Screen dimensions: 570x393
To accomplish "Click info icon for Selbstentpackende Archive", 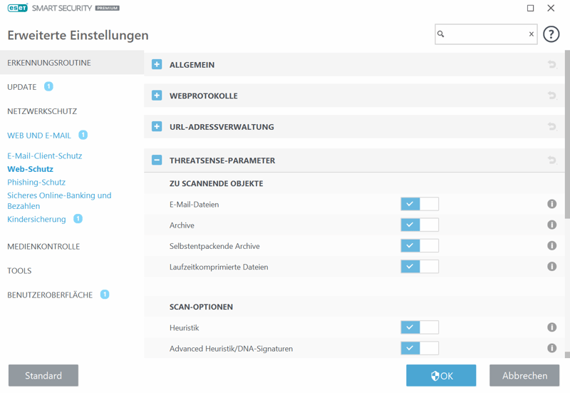I will [x=551, y=245].
